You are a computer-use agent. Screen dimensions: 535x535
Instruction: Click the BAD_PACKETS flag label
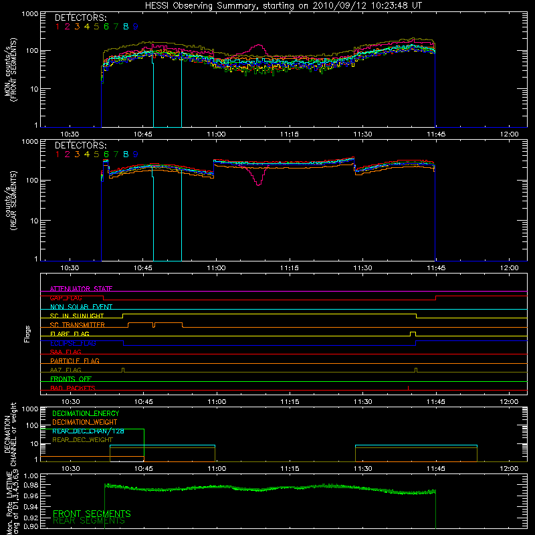pos(73,388)
